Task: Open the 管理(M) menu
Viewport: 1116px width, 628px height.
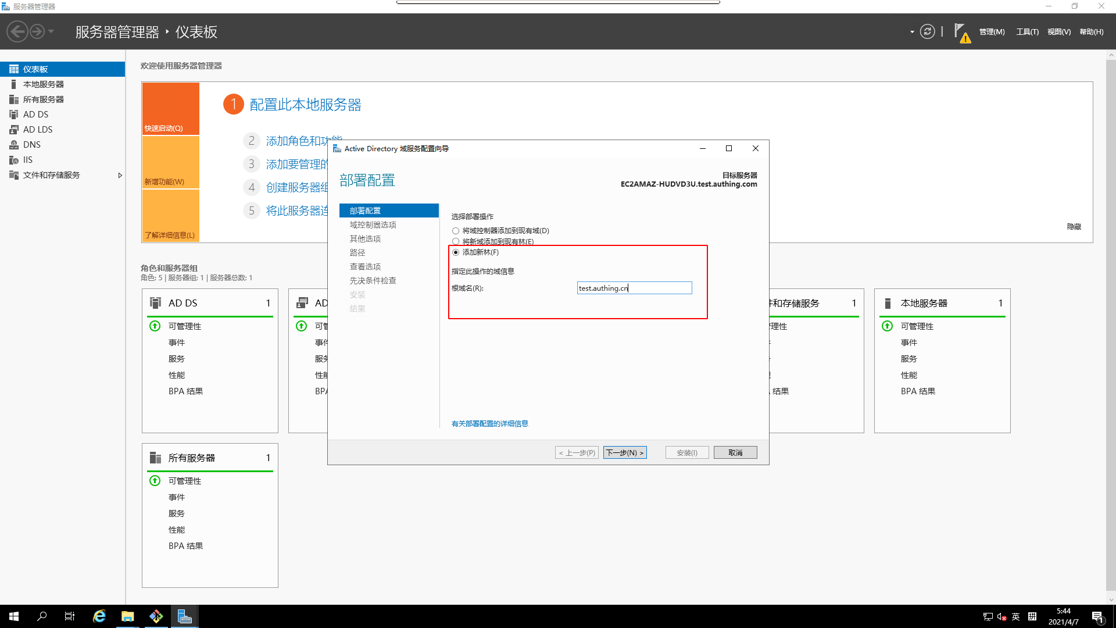Action: tap(992, 32)
